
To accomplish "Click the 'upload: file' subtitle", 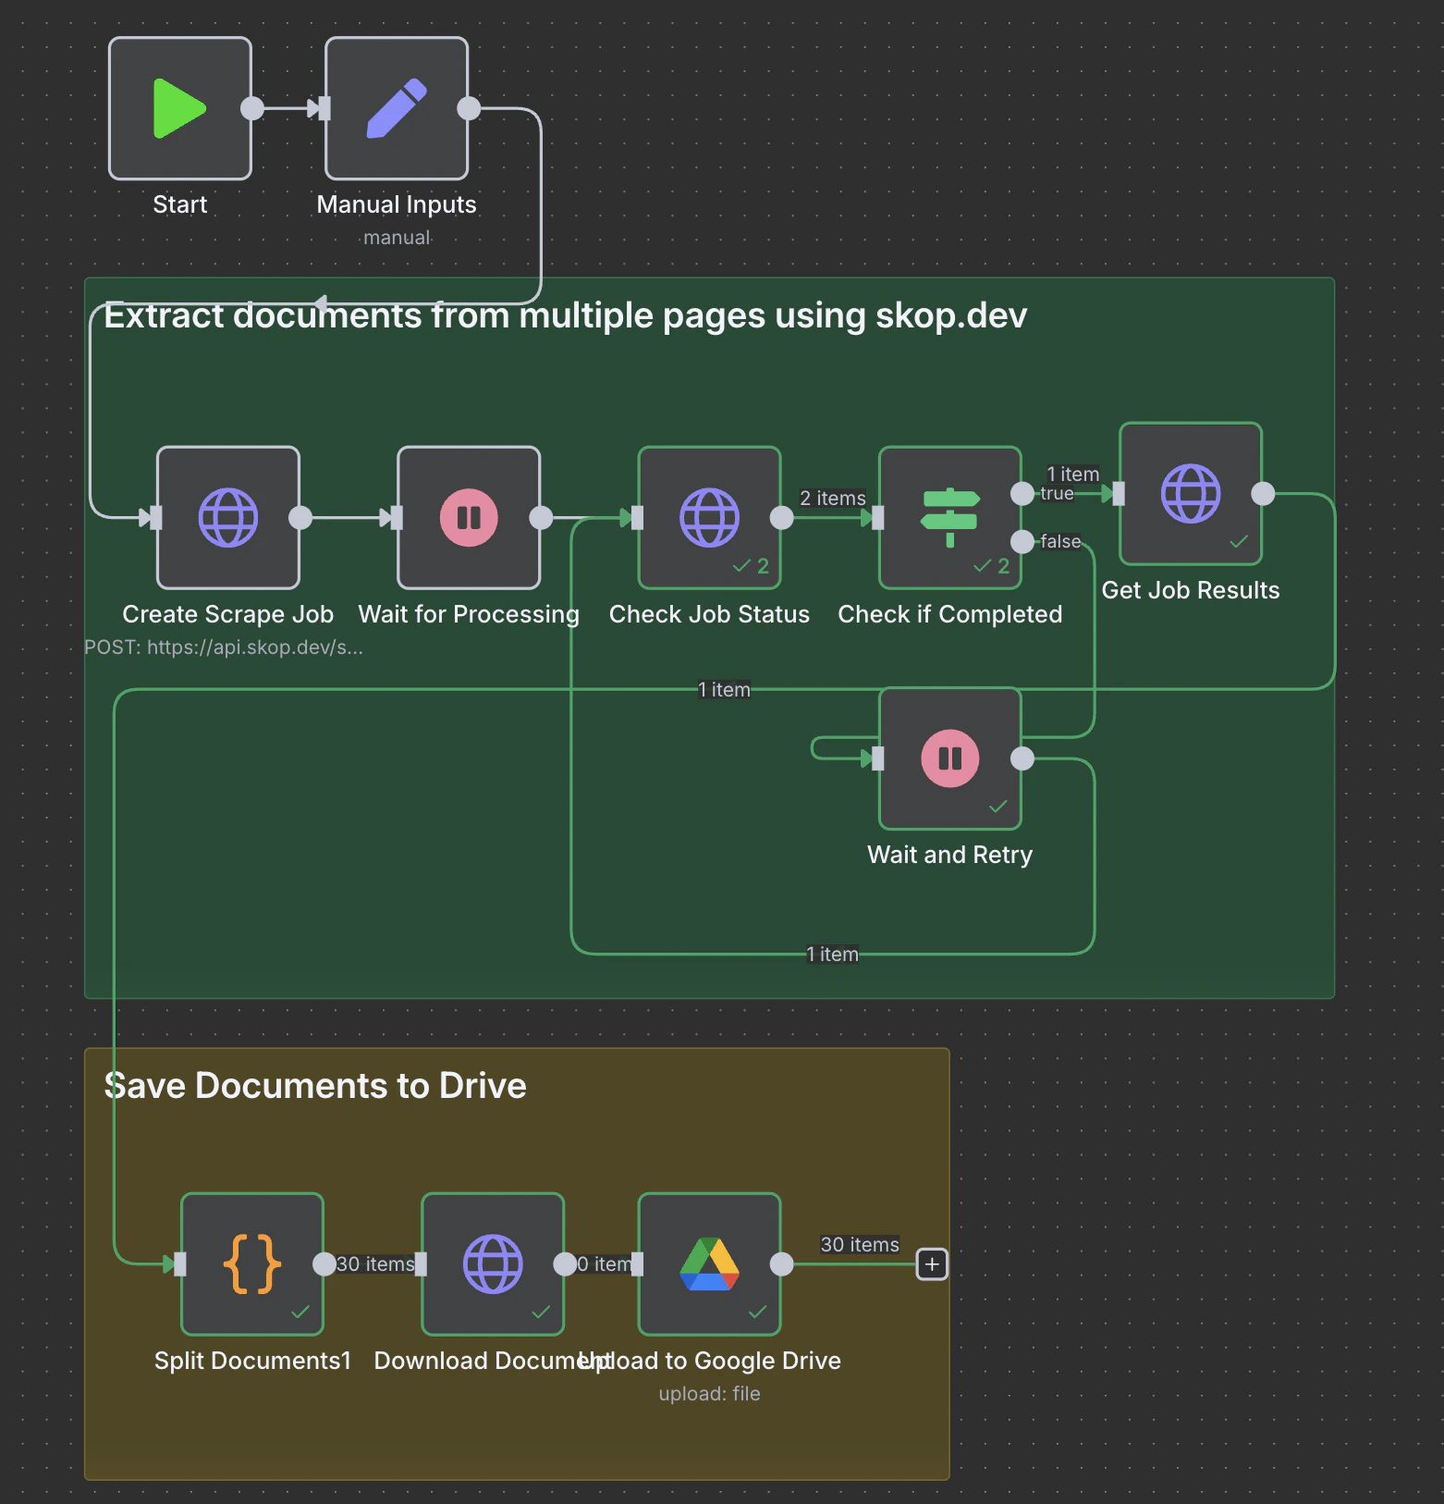I will click(x=709, y=1394).
